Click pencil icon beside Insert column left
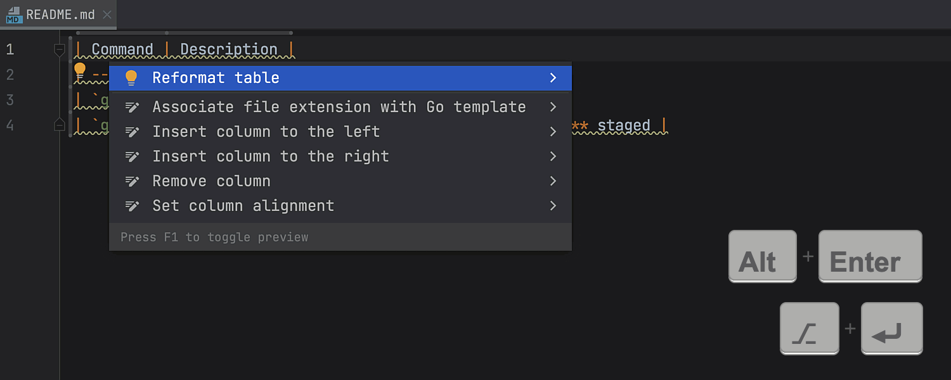 pyautogui.click(x=132, y=132)
